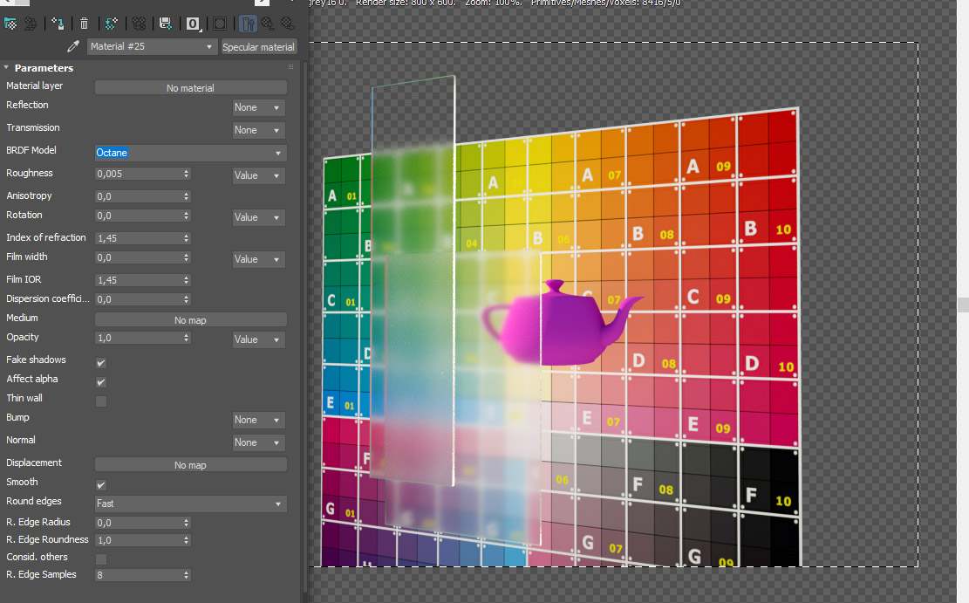Toggle Show Shaded Material in Viewport icon

tap(220, 24)
